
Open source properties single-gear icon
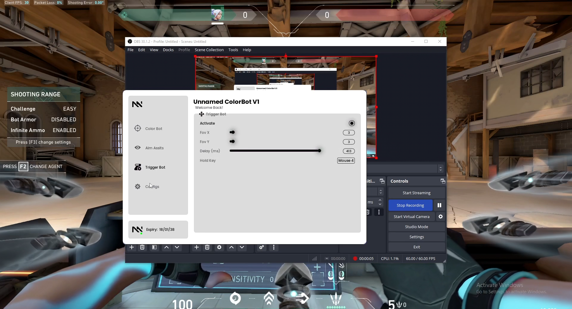click(x=219, y=247)
